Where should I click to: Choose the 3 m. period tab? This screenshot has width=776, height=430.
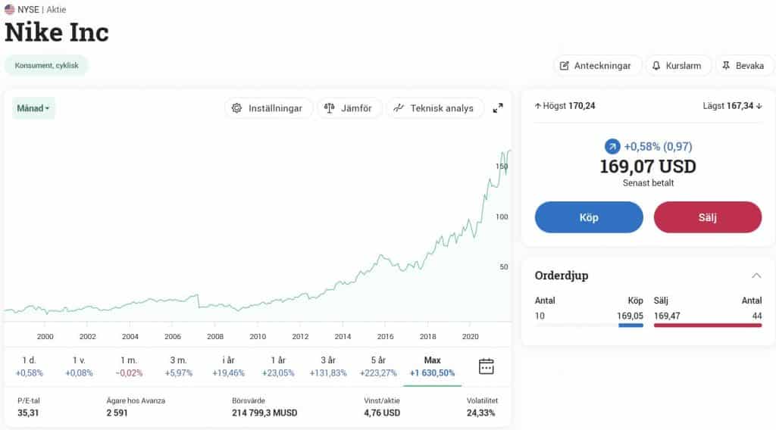click(x=178, y=366)
